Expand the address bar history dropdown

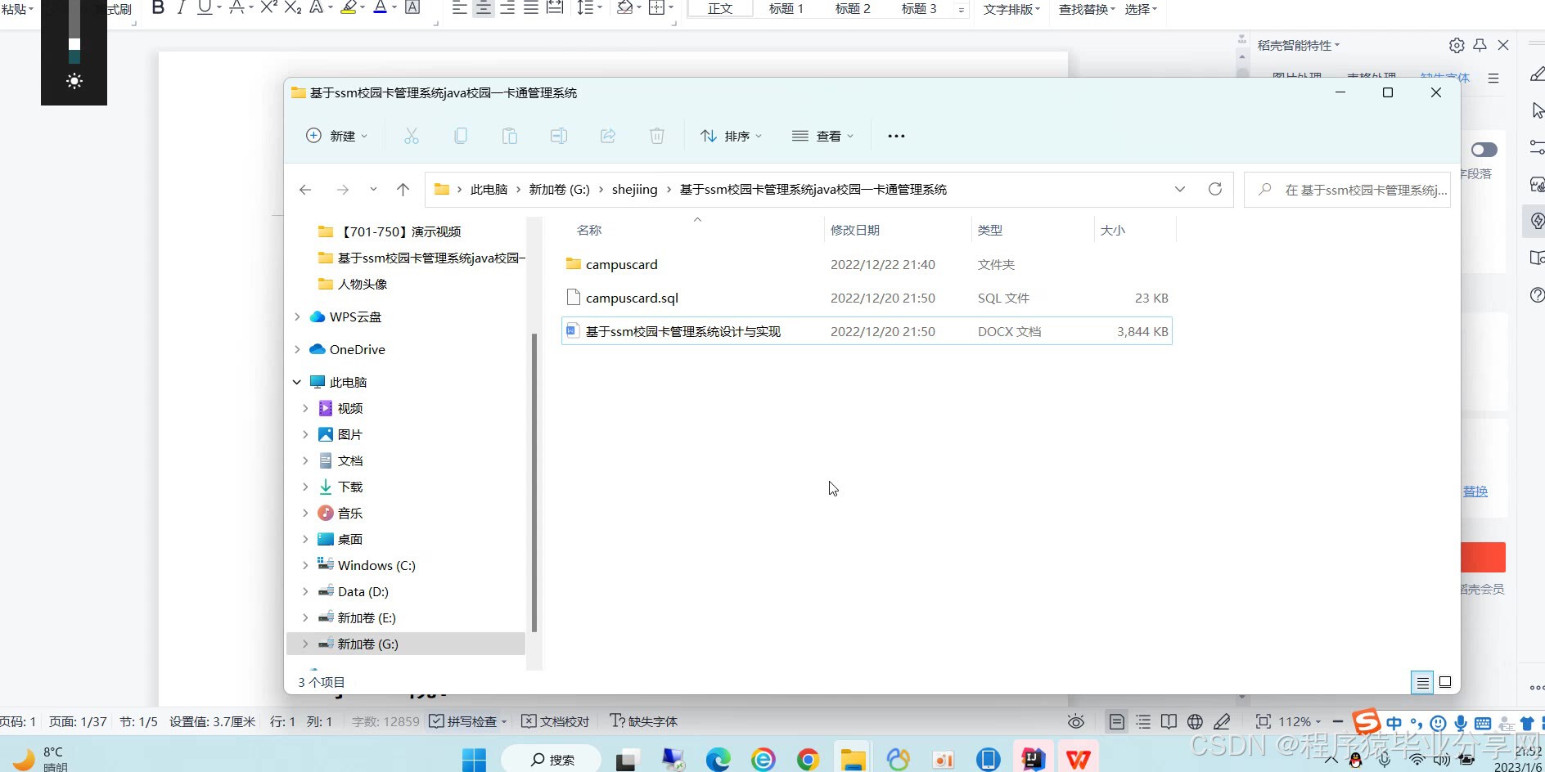1180,189
